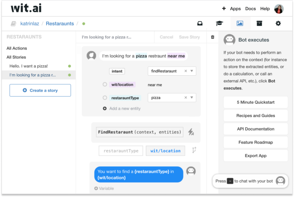
Task: Click the branch icon beside wit/location
Action: pyautogui.click(x=194, y=150)
